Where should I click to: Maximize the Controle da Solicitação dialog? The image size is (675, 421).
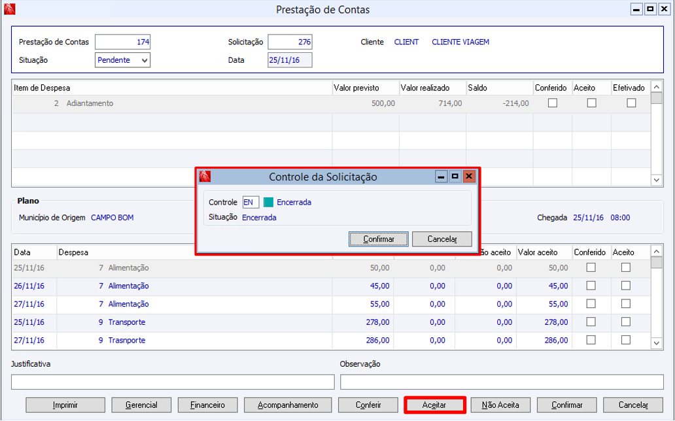click(x=455, y=177)
